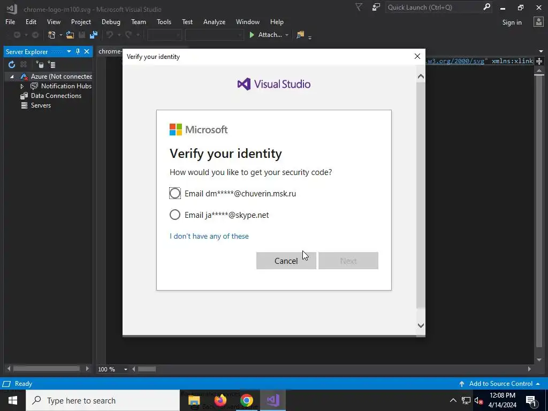Viewport: 548px width, 411px height.
Task: Click the New Project toolbar icon
Action: click(52, 35)
